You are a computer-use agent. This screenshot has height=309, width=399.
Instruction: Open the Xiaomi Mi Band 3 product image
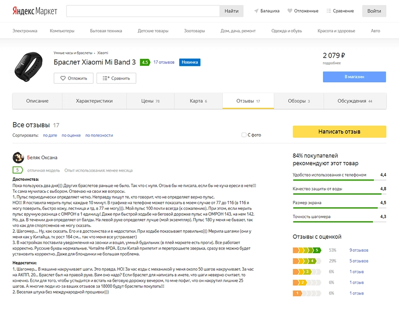pos(28,67)
